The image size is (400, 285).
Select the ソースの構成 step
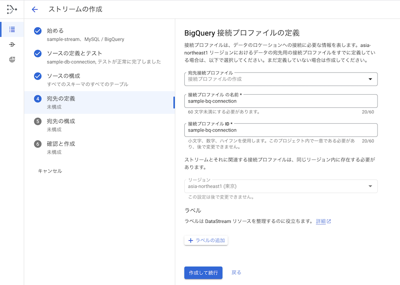pyautogui.click(x=100, y=80)
